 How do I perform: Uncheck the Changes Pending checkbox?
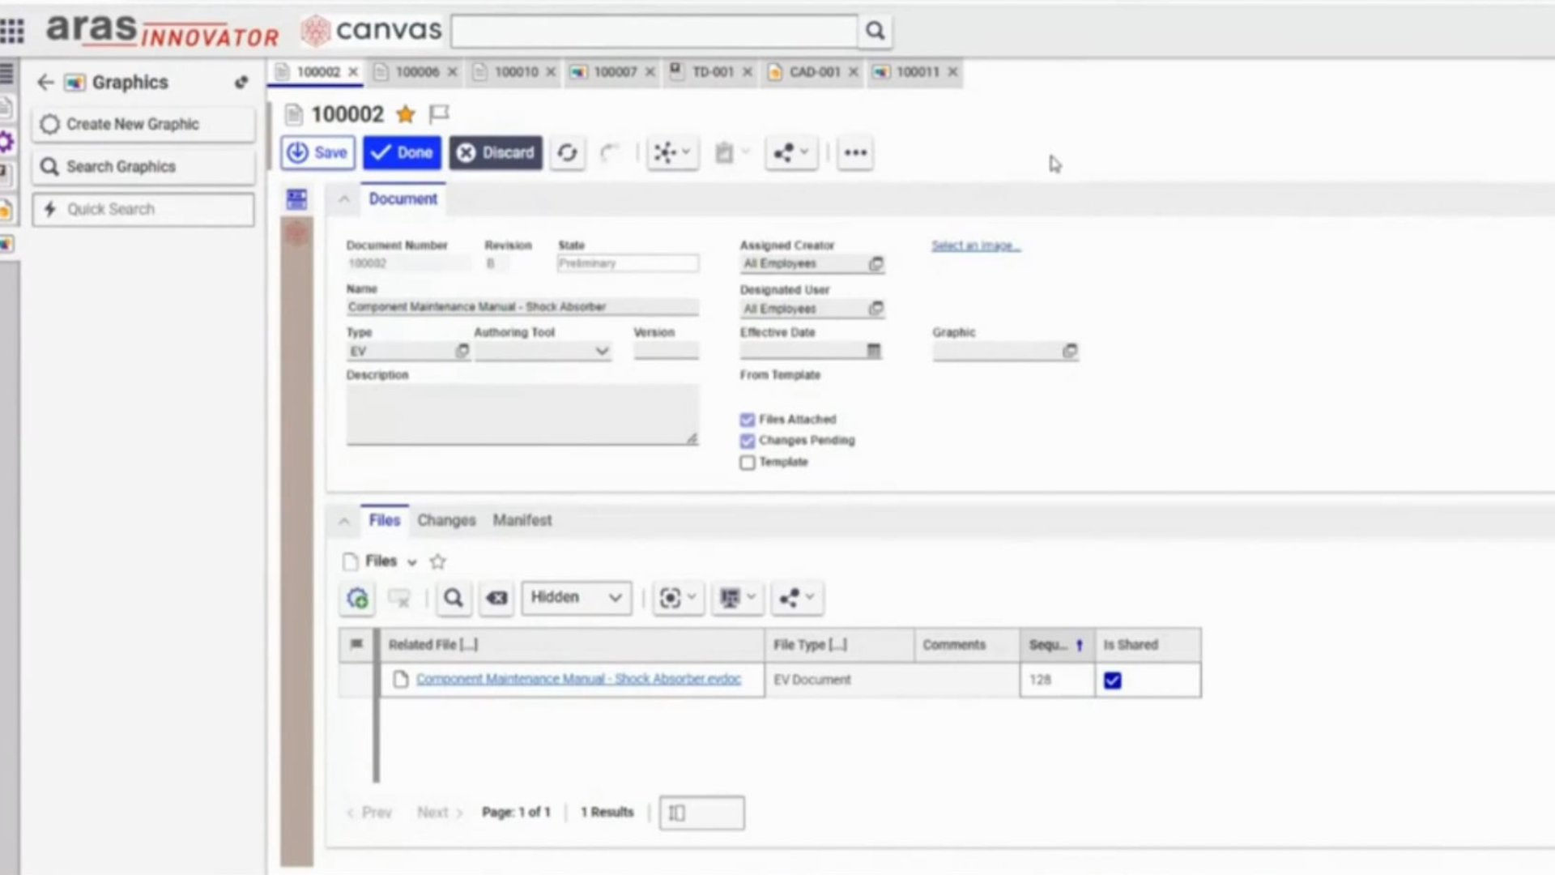748,441
